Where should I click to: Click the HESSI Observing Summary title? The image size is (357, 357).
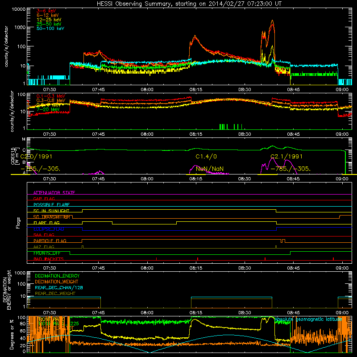[x=189, y=4]
